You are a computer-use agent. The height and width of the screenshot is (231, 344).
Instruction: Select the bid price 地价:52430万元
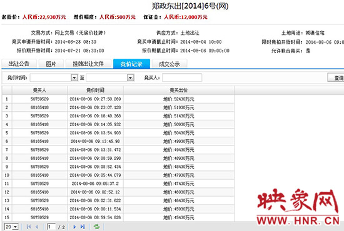[179, 99]
